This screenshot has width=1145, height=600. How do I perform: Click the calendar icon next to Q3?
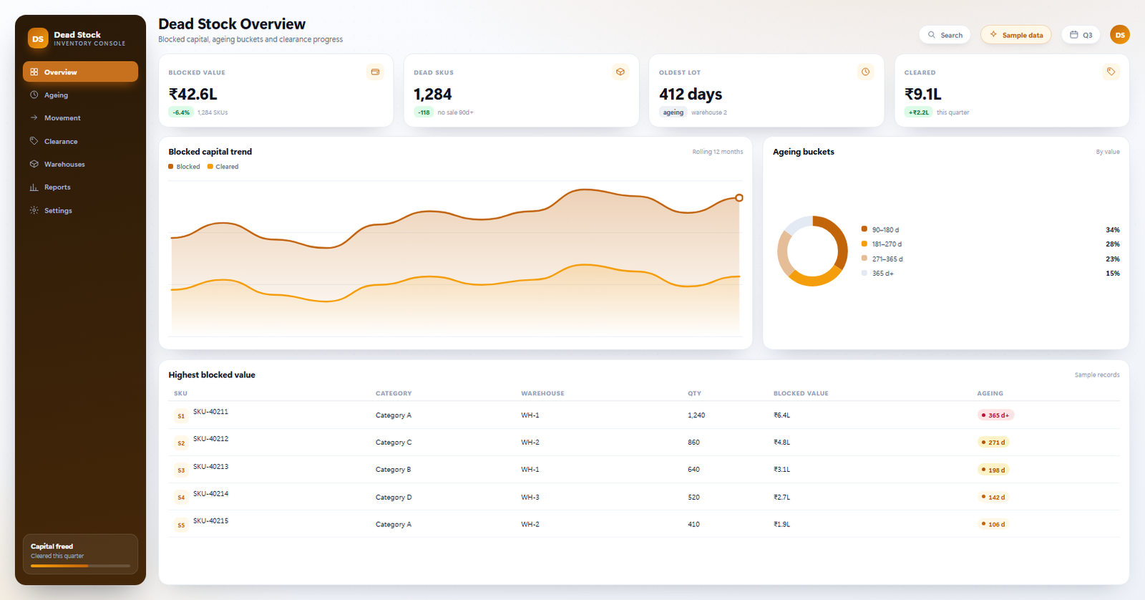click(1073, 34)
